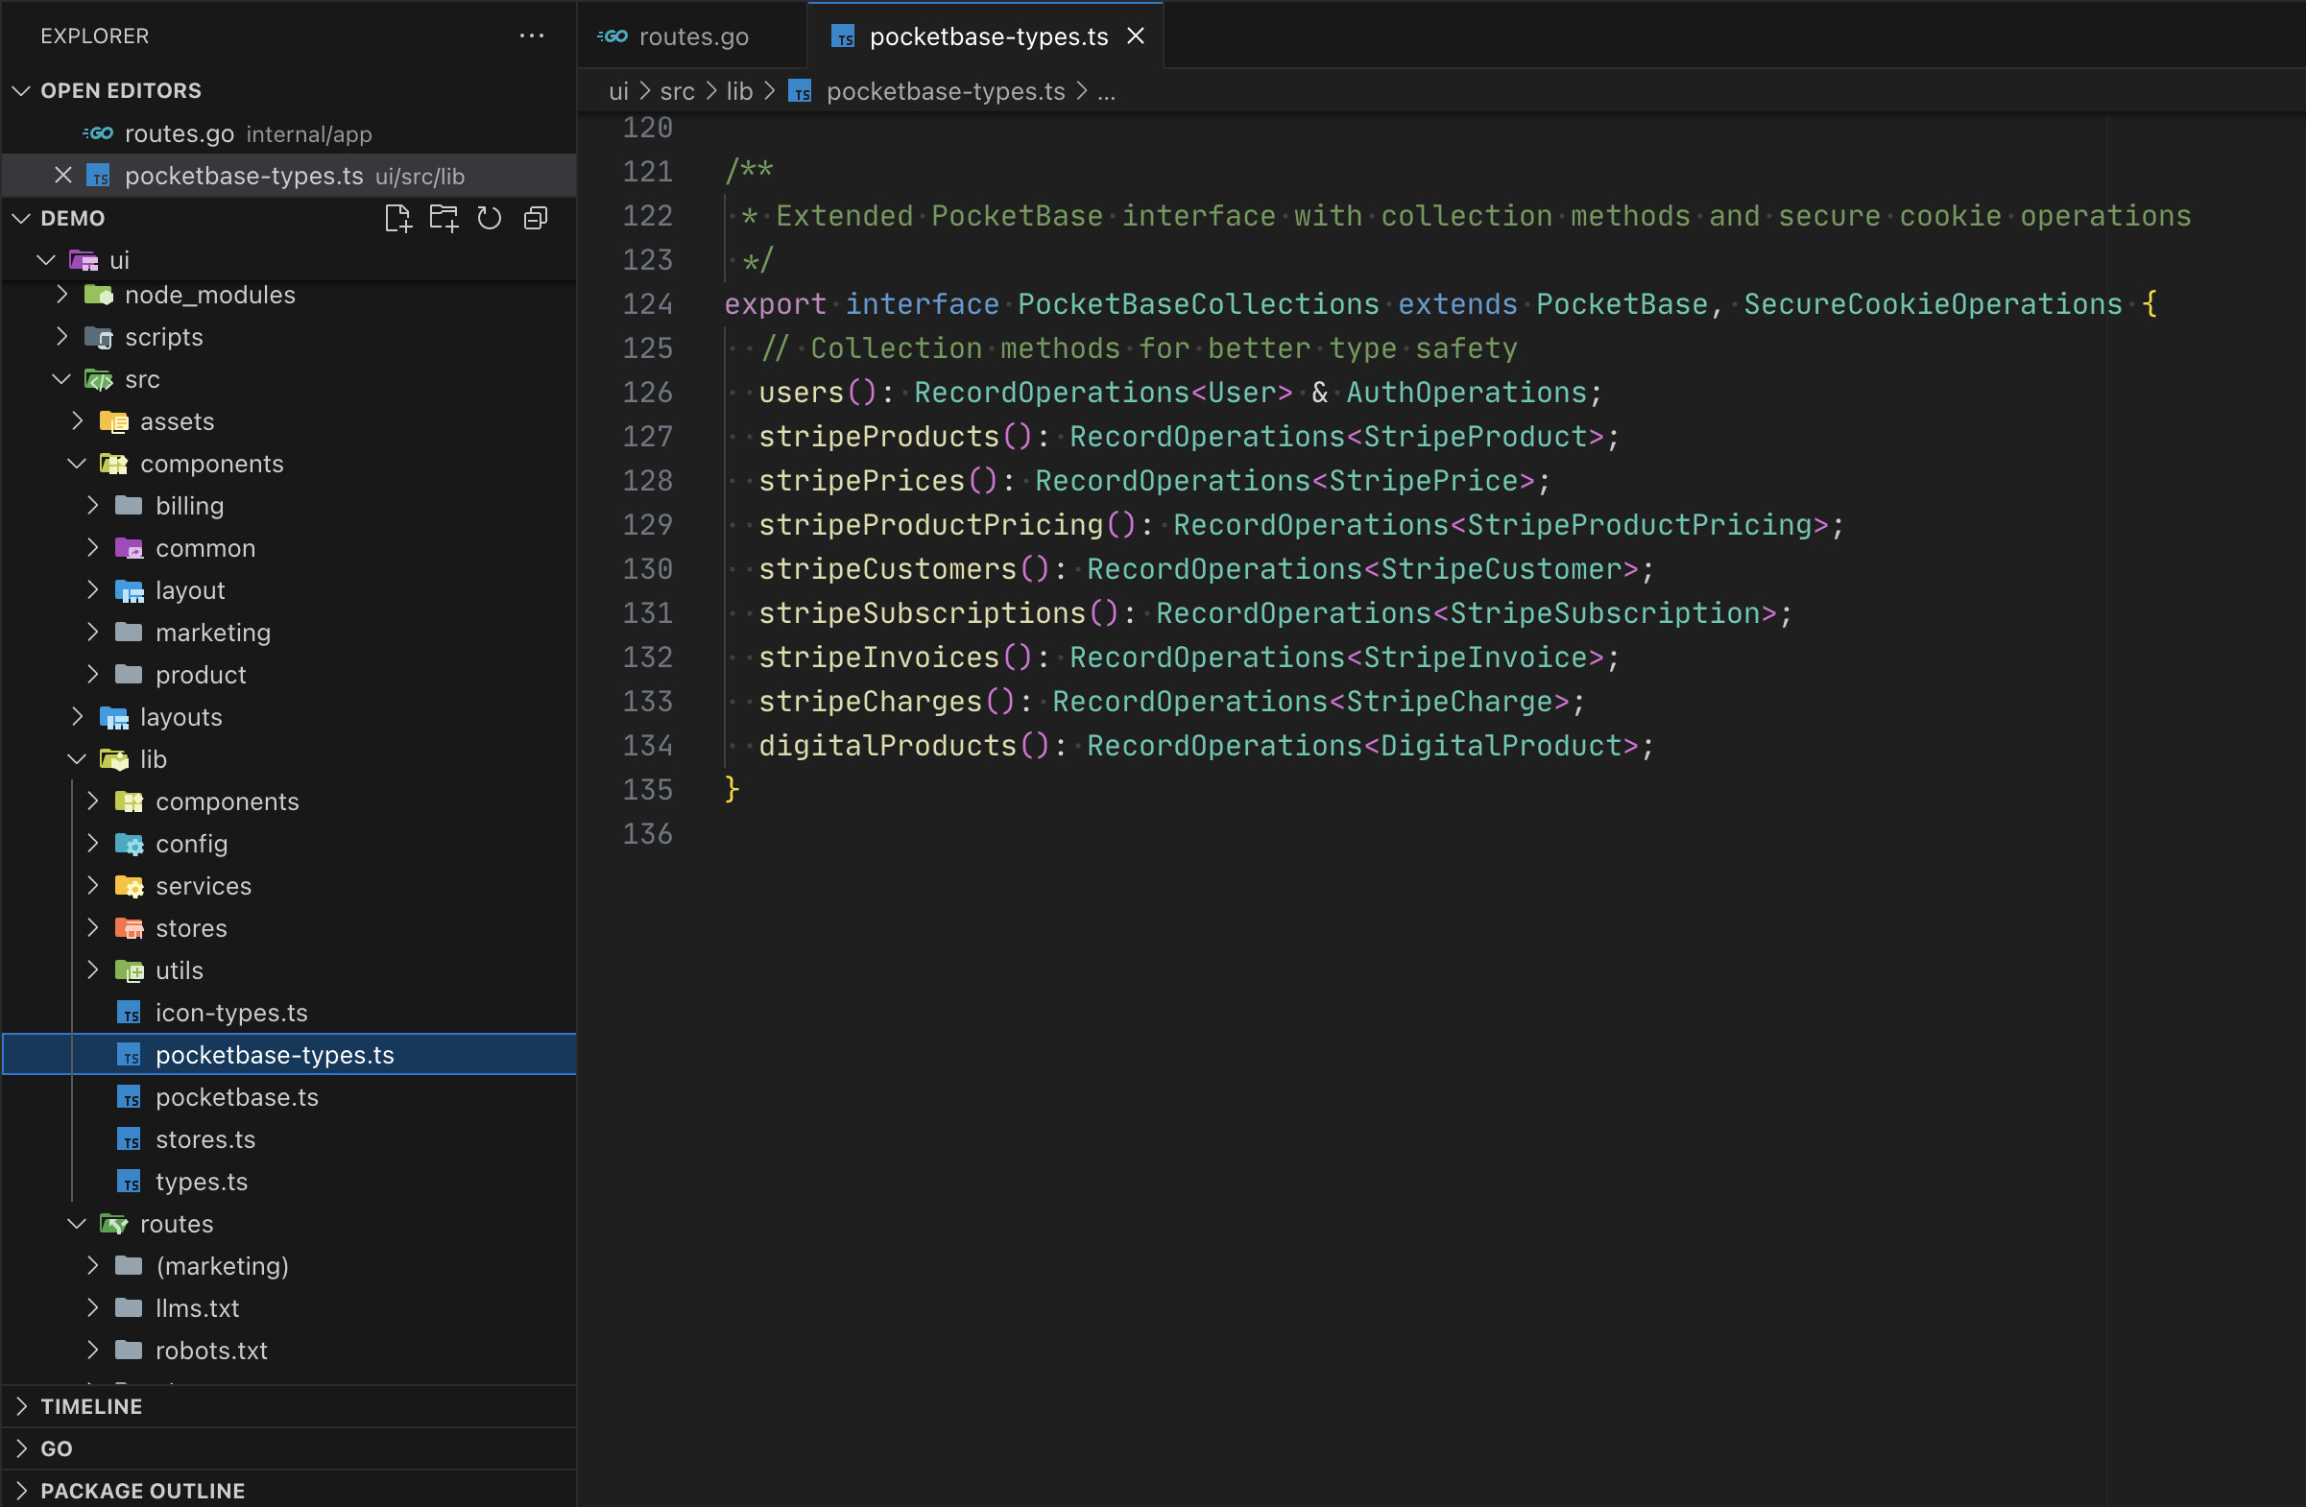Collapse the src folder chevron
The height and width of the screenshot is (1507, 2306).
62,379
